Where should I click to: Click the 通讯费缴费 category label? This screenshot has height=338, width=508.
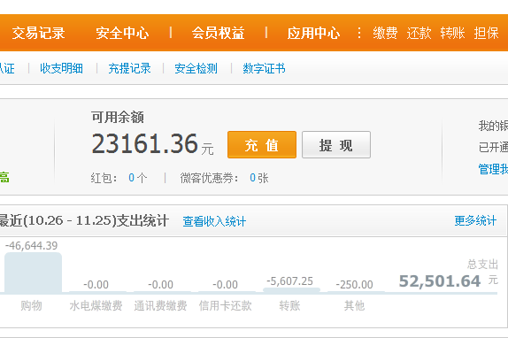(x=161, y=305)
